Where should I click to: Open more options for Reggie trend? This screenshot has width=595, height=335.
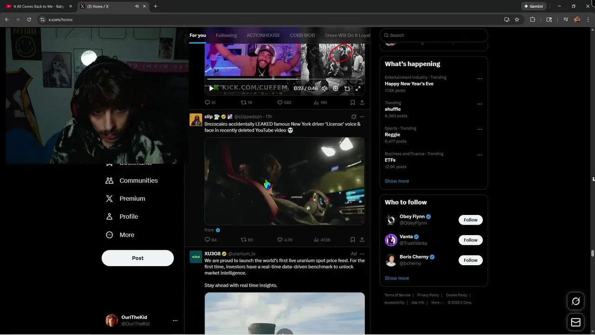tap(480, 129)
